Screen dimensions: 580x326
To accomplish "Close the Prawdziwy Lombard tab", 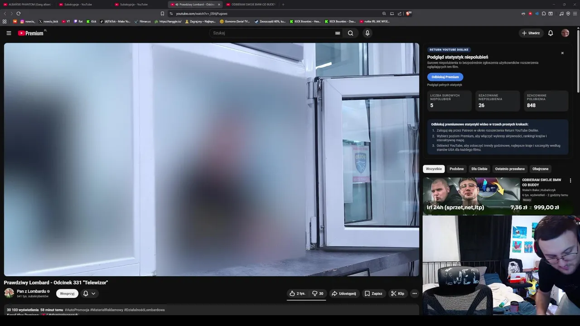I will click(219, 5).
